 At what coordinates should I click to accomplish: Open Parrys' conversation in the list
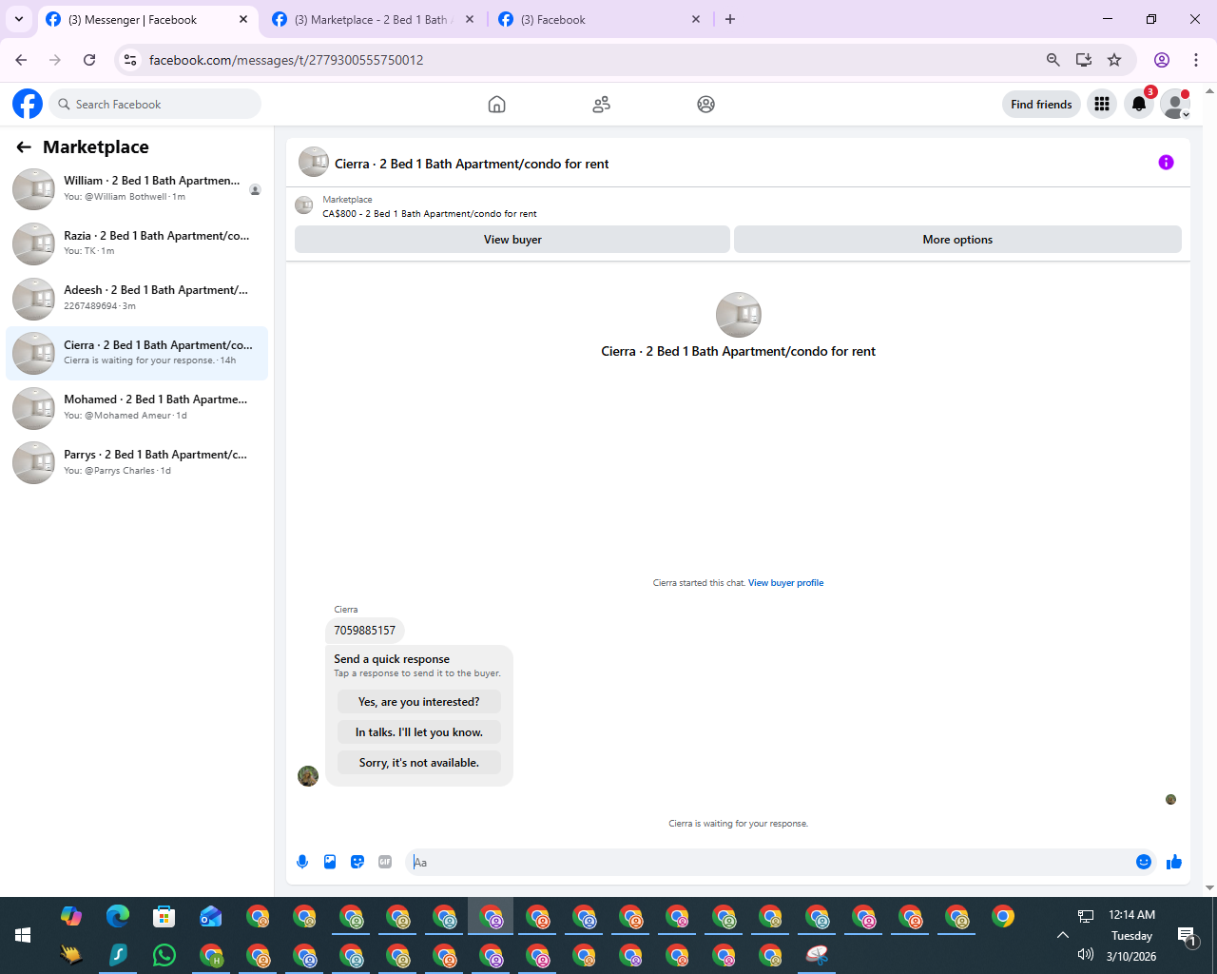(x=137, y=462)
